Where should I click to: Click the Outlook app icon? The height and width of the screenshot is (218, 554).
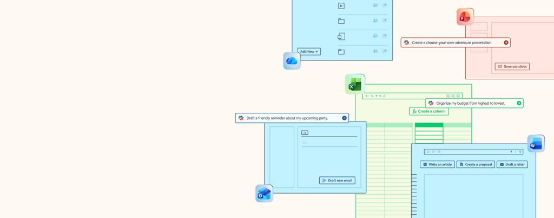[x=264, y=194]
